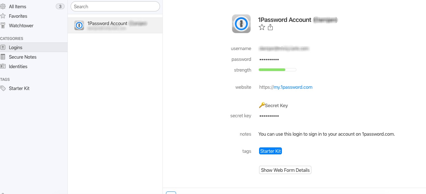Click the password field label

(x=241, y=59)
